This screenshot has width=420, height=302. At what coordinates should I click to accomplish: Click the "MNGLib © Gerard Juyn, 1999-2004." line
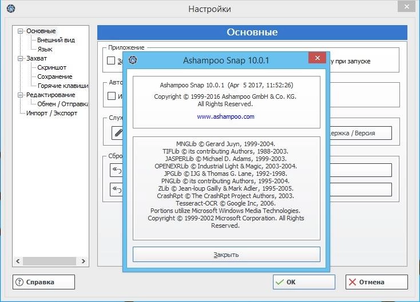pos(225,144)
